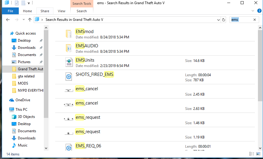The height and width of the screenshot is (159, 263).
Task: Select the EMSUnits file icon
Action: click(69, 62)
